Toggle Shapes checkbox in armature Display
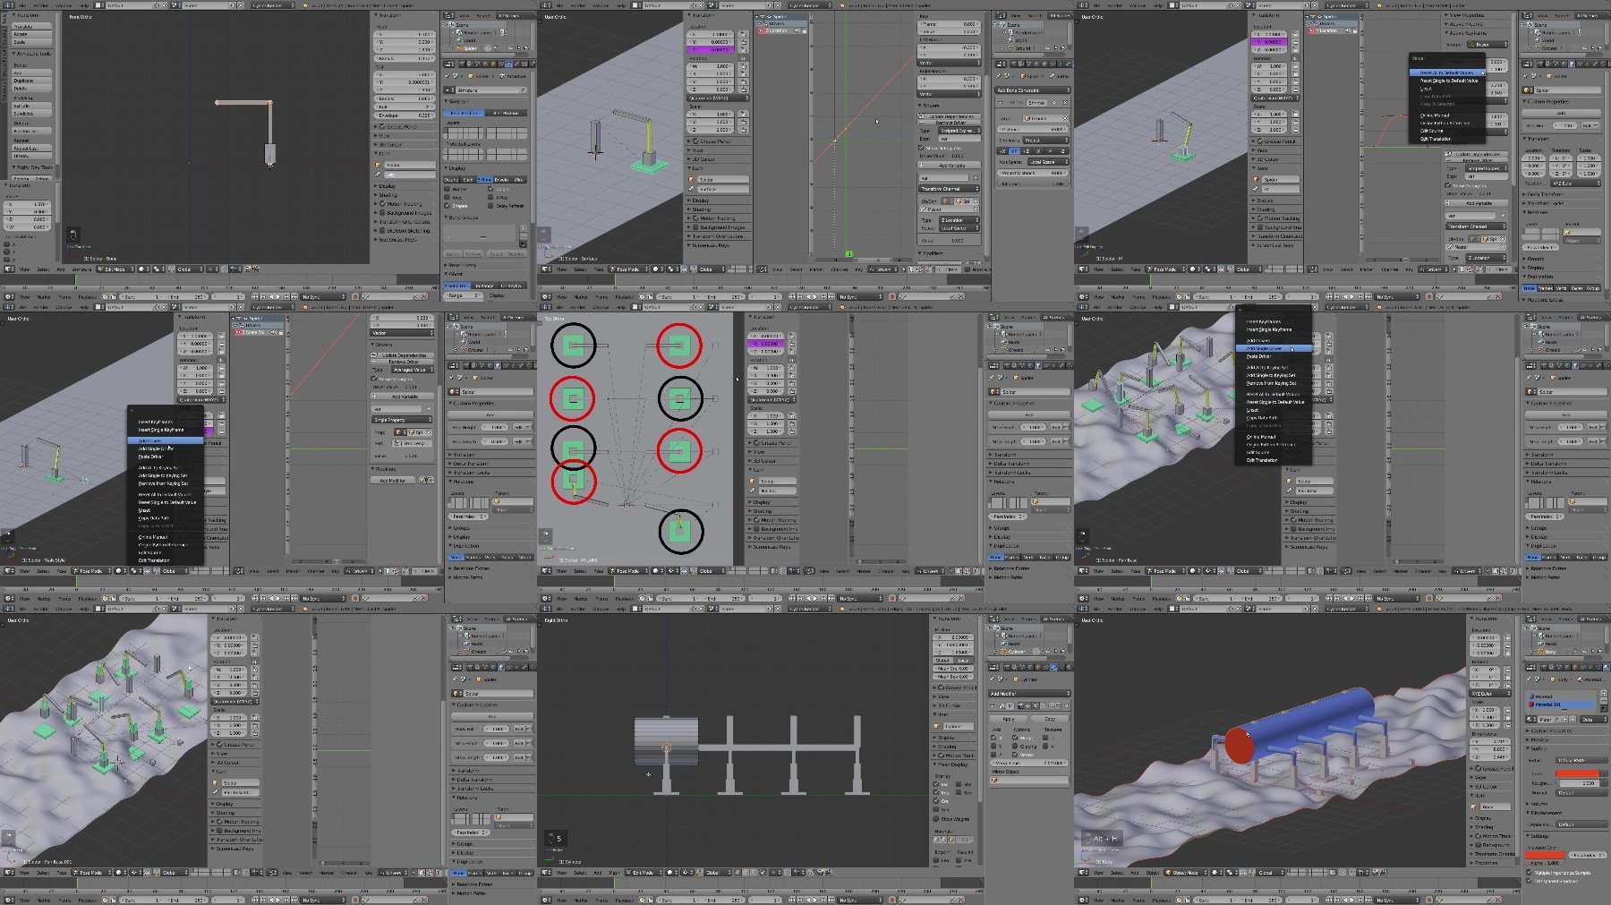Screen dimensions: 1611x905 point(447,206)
